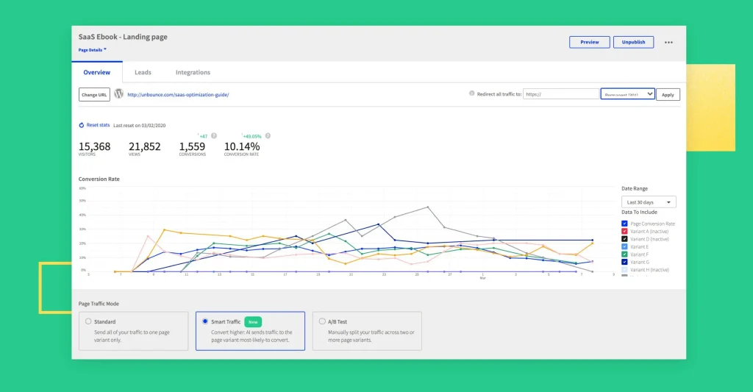753x392 pixels.
Task: Open the redirect type dropdown
Action: (x=628, y=94)
